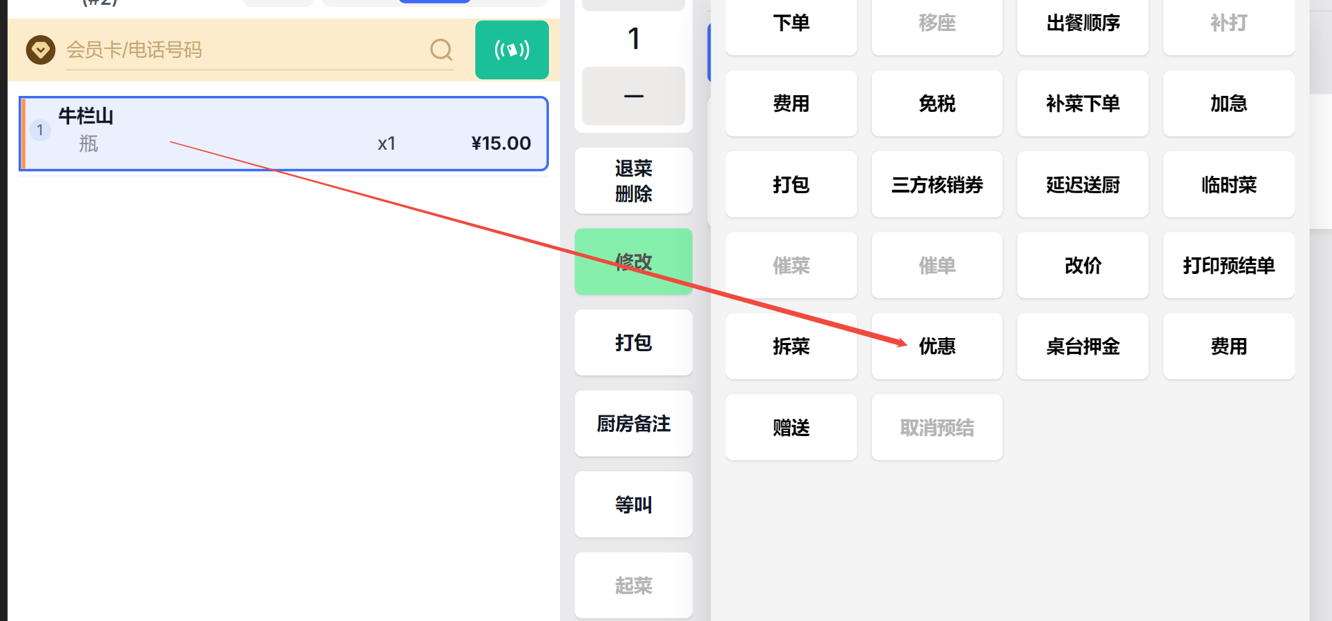Image resolution: width=1332 pixels, height=621 pixels.
Task: Open 三方核销券
Action: (x=936, y=185)
